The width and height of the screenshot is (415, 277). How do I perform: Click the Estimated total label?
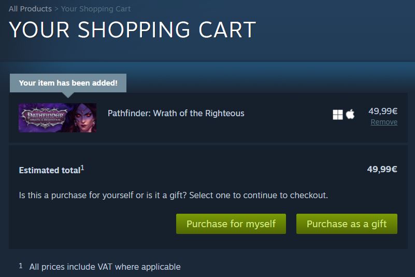pyautogui.click(x=50, y=170)
